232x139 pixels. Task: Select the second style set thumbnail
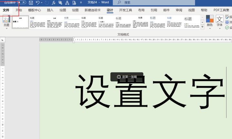click(37, 22)
